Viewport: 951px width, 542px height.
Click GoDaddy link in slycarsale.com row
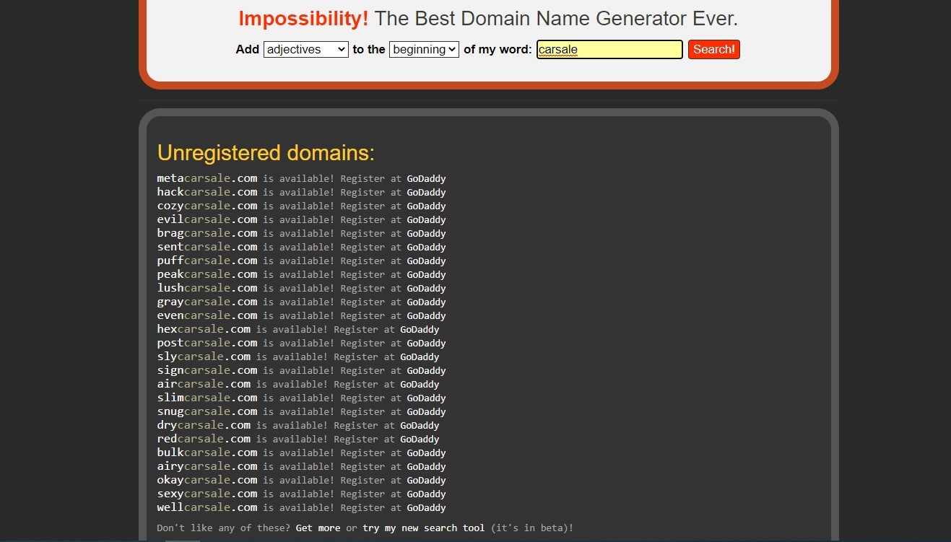point(420,357)
